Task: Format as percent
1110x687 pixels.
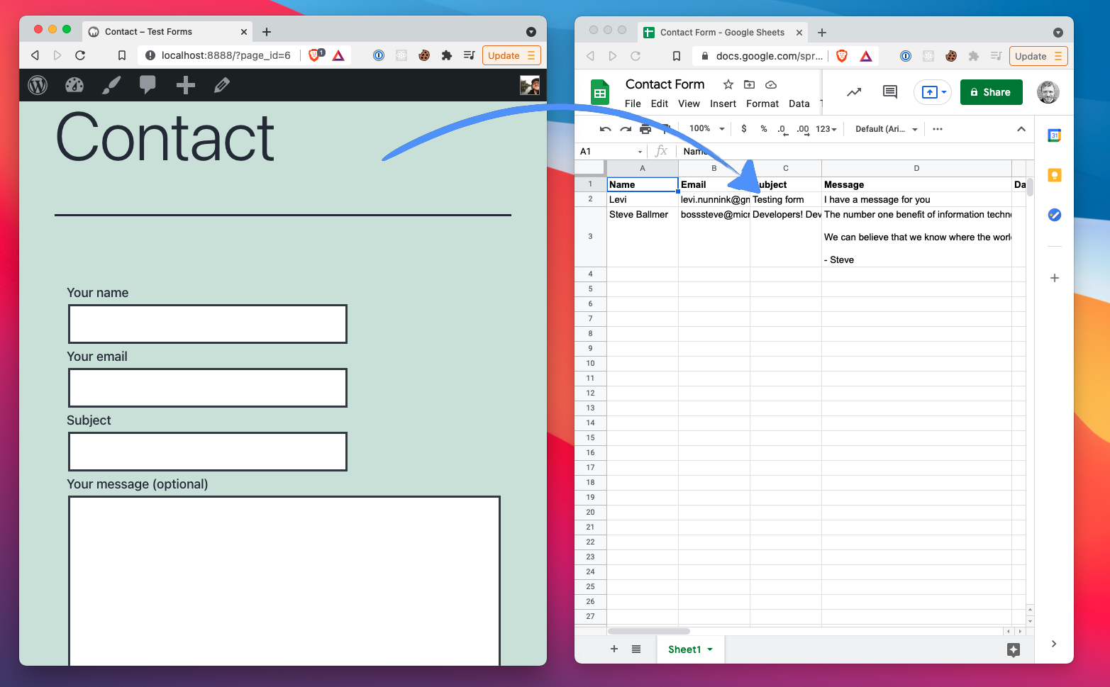Action: click(x=763, y=129)
